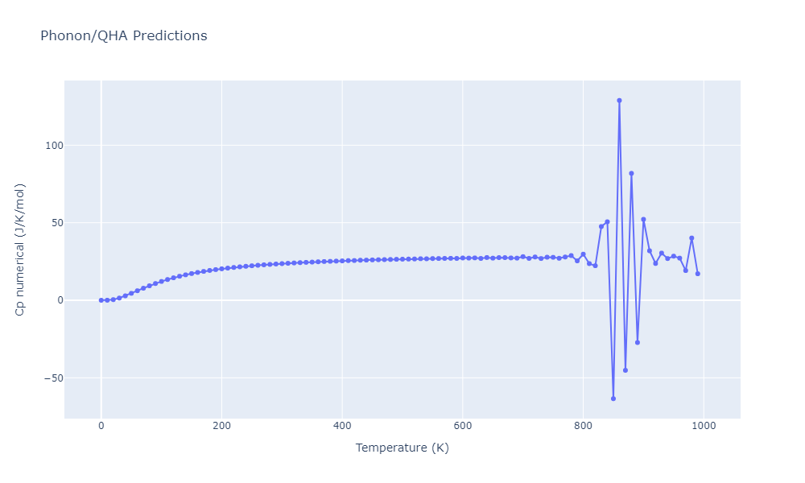Click the 'Cp numerical (J/K/mol)' y-axis title
Image resolution: width=805 pixels, height=483 pixels.
point(21,250)
